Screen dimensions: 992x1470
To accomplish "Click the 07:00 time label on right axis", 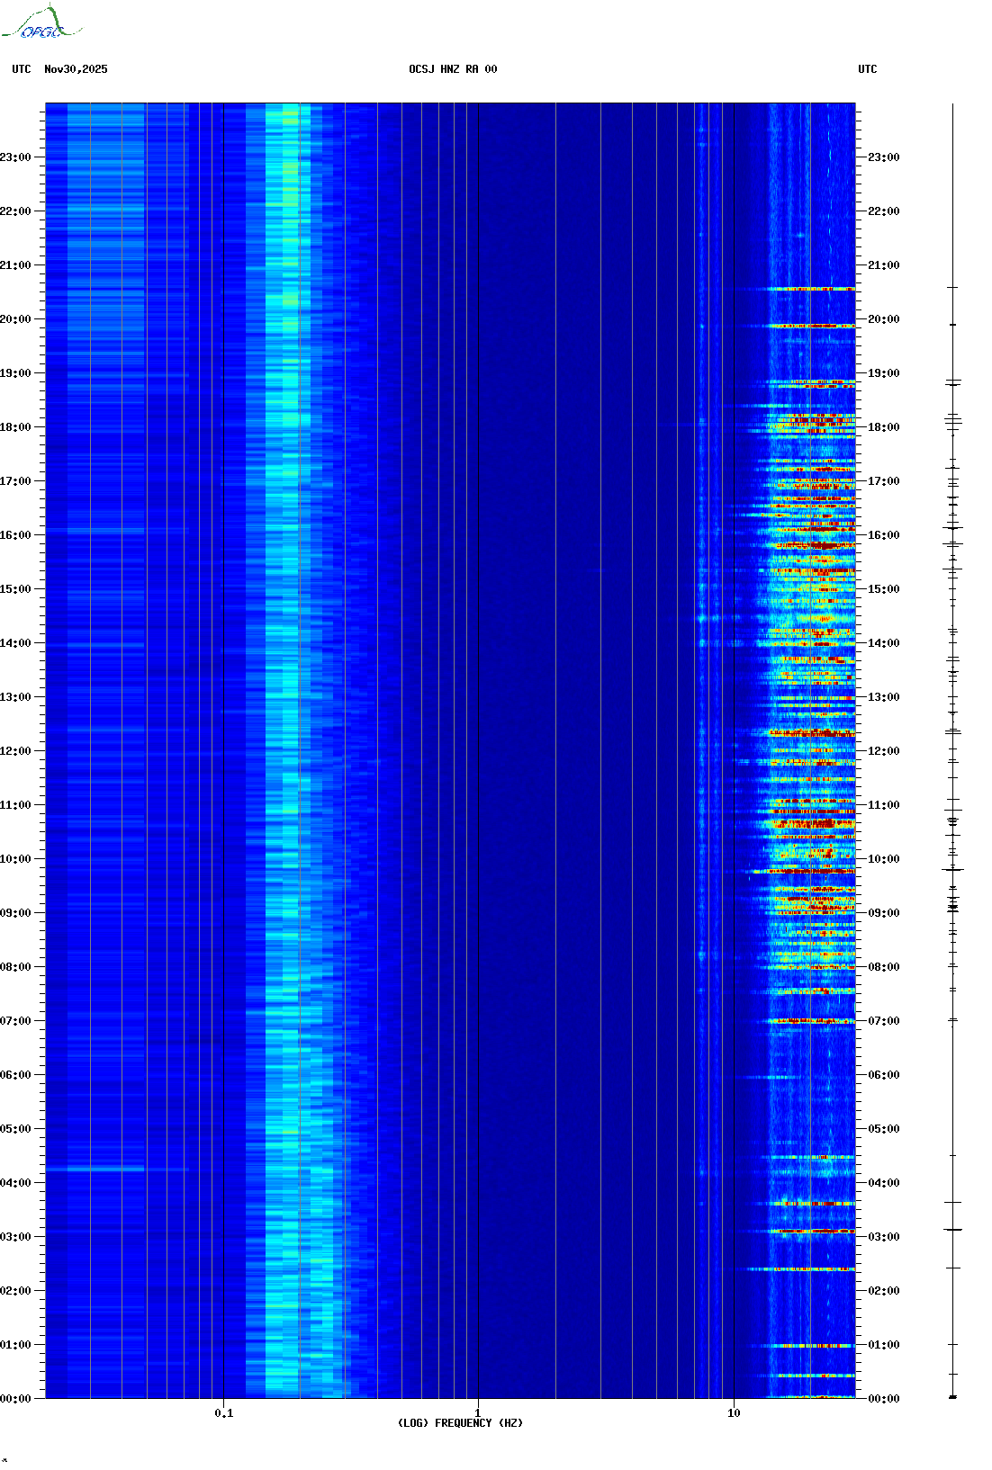I will [x=883, y=1021].
